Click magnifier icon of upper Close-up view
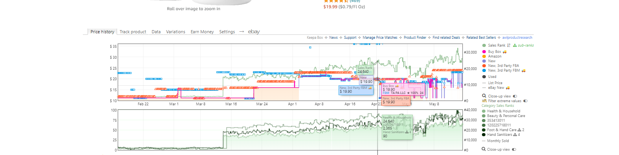 point(484,96)
